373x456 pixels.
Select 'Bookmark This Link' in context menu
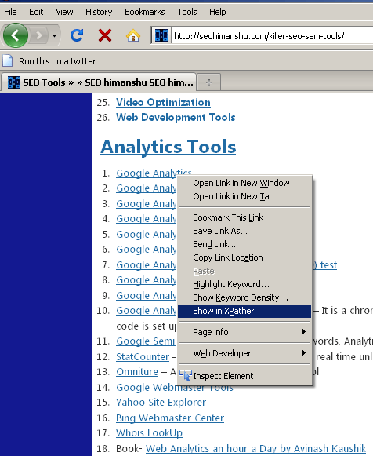(x=244, y=217)
